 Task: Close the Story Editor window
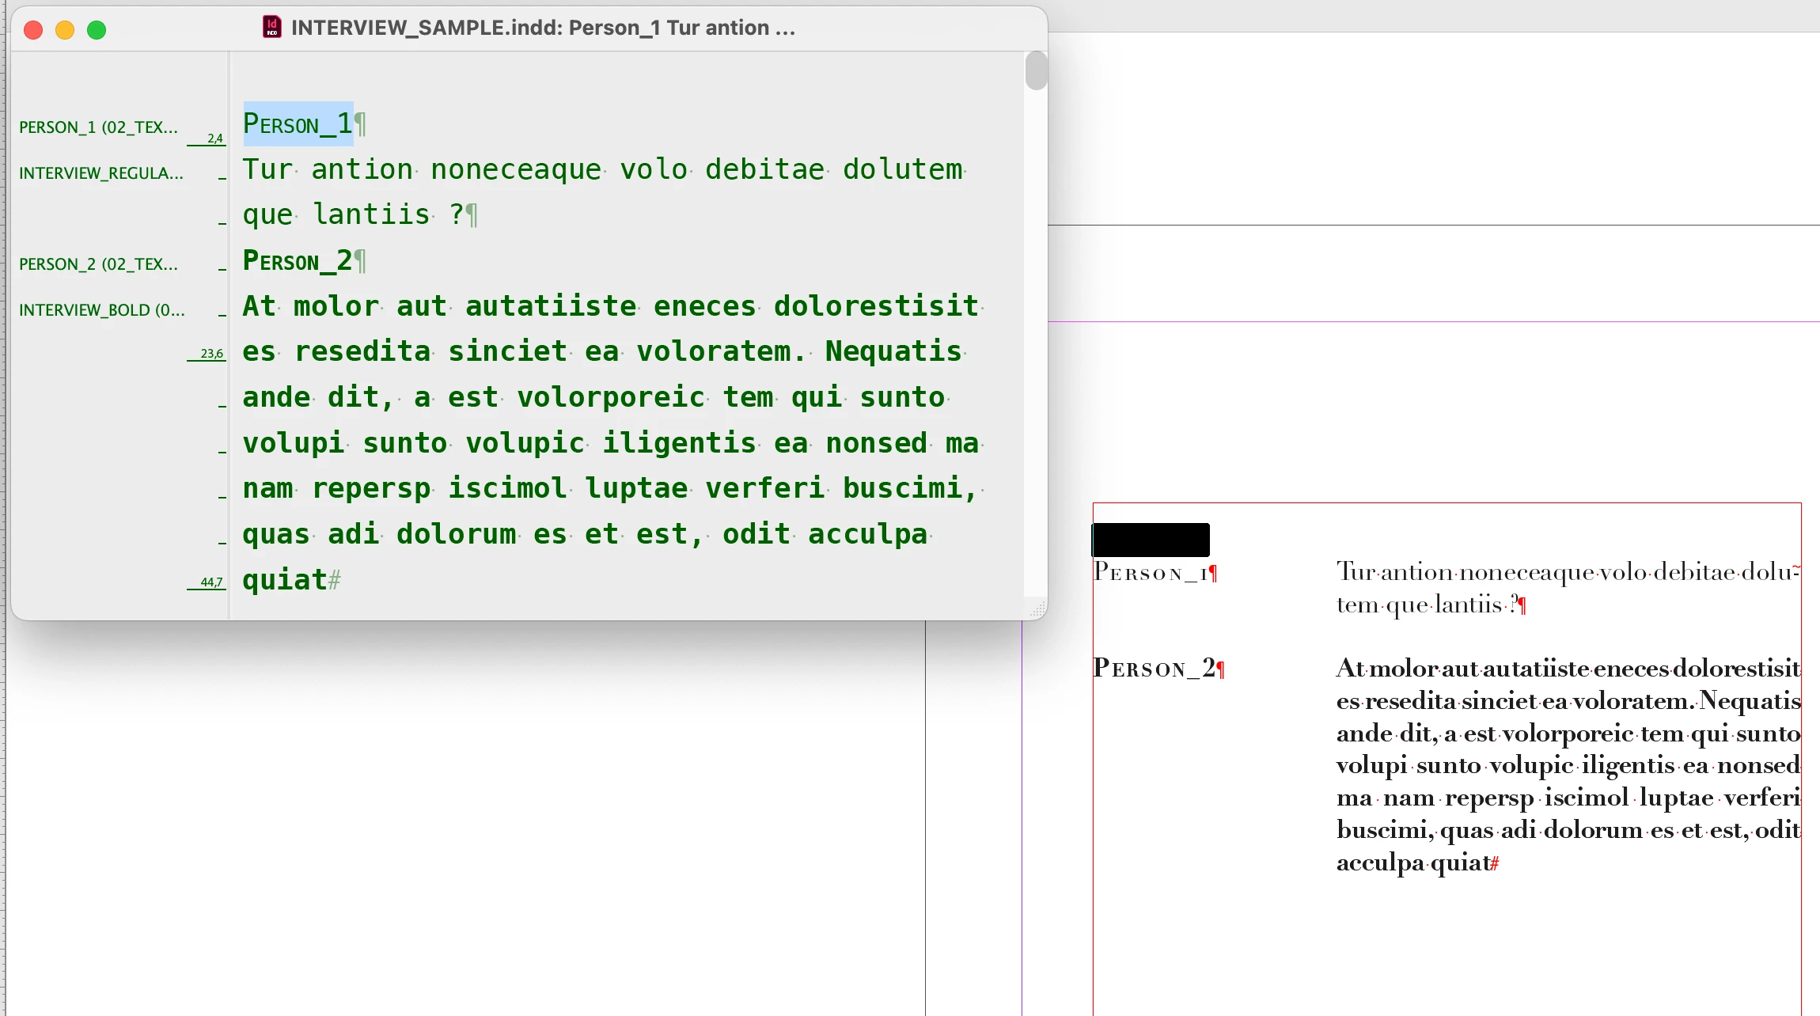pos(33,30)
